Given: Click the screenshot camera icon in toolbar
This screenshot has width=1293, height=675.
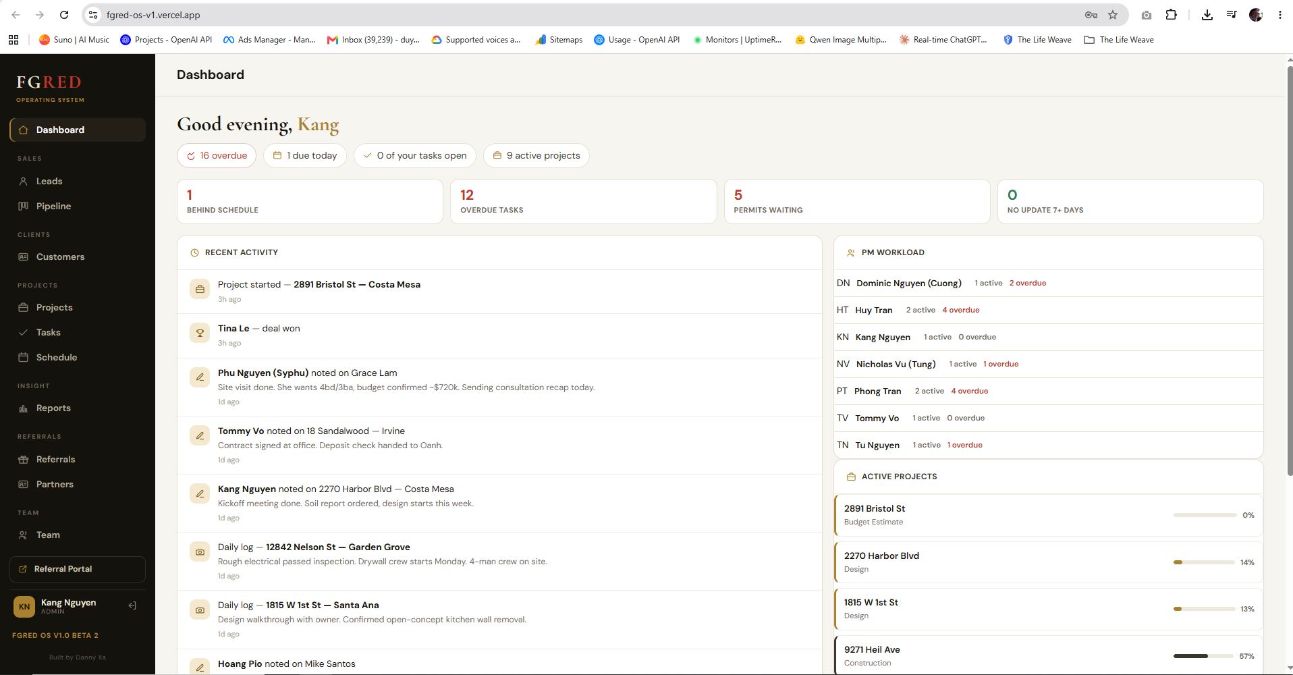Looking at the screenshot, I should pos(1146,15).
